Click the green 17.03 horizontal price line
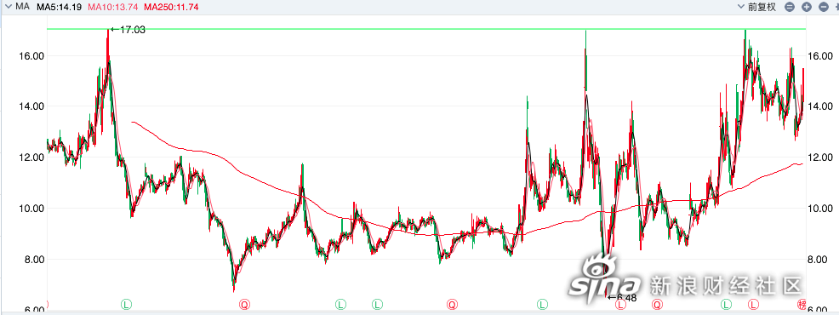Screen dimensions: 839x315 click(x=425, y=28)
